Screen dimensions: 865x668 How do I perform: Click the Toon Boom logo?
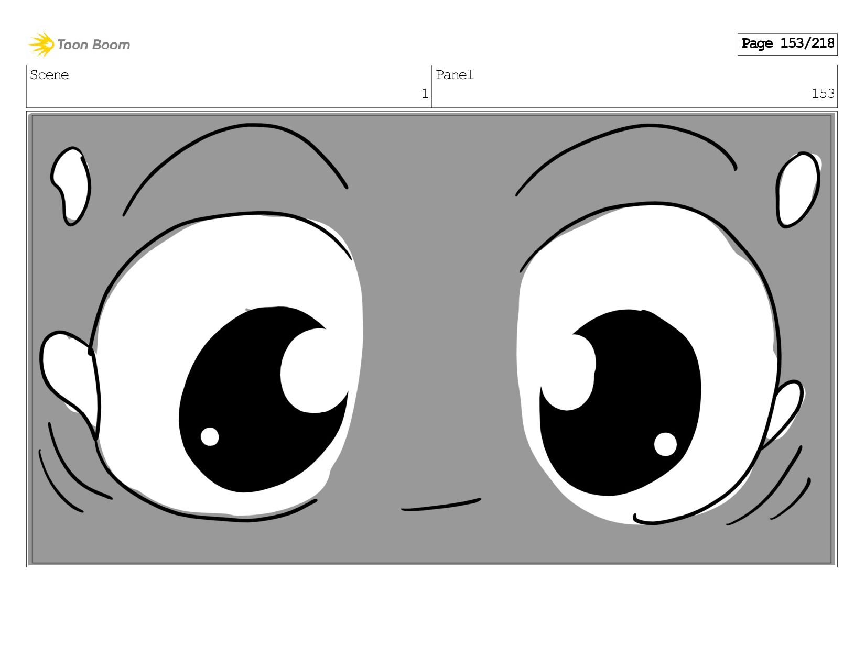tap(79, 45)
